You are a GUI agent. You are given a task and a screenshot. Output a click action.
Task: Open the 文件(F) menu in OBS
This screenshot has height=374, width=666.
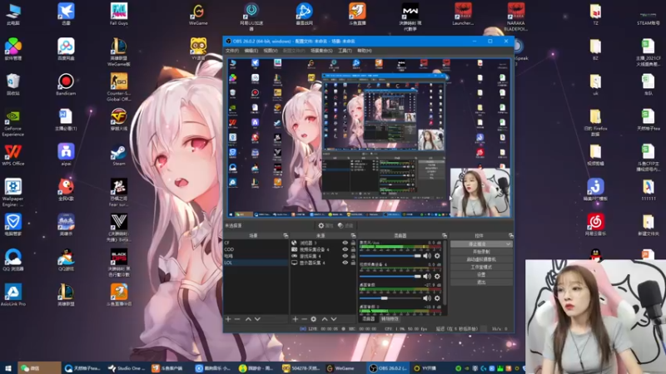pyautogui.click(x=232, y=51)
